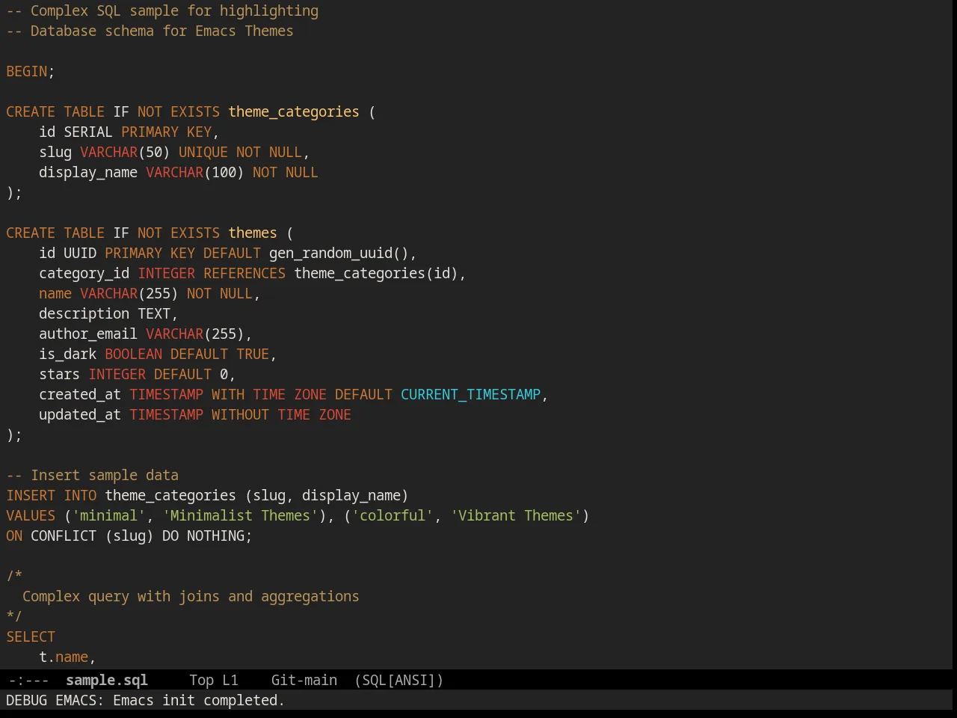
Task: Click NOTHING at end of DO NOTHING
Action: [215, 536]
